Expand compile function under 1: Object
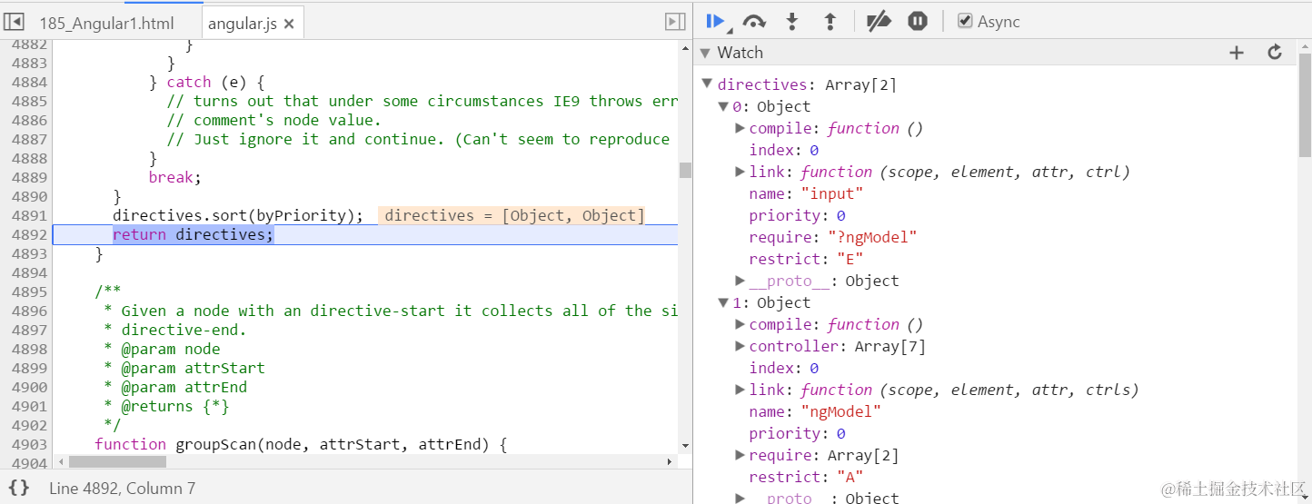The image size is (1312, 504). point(740,324)
